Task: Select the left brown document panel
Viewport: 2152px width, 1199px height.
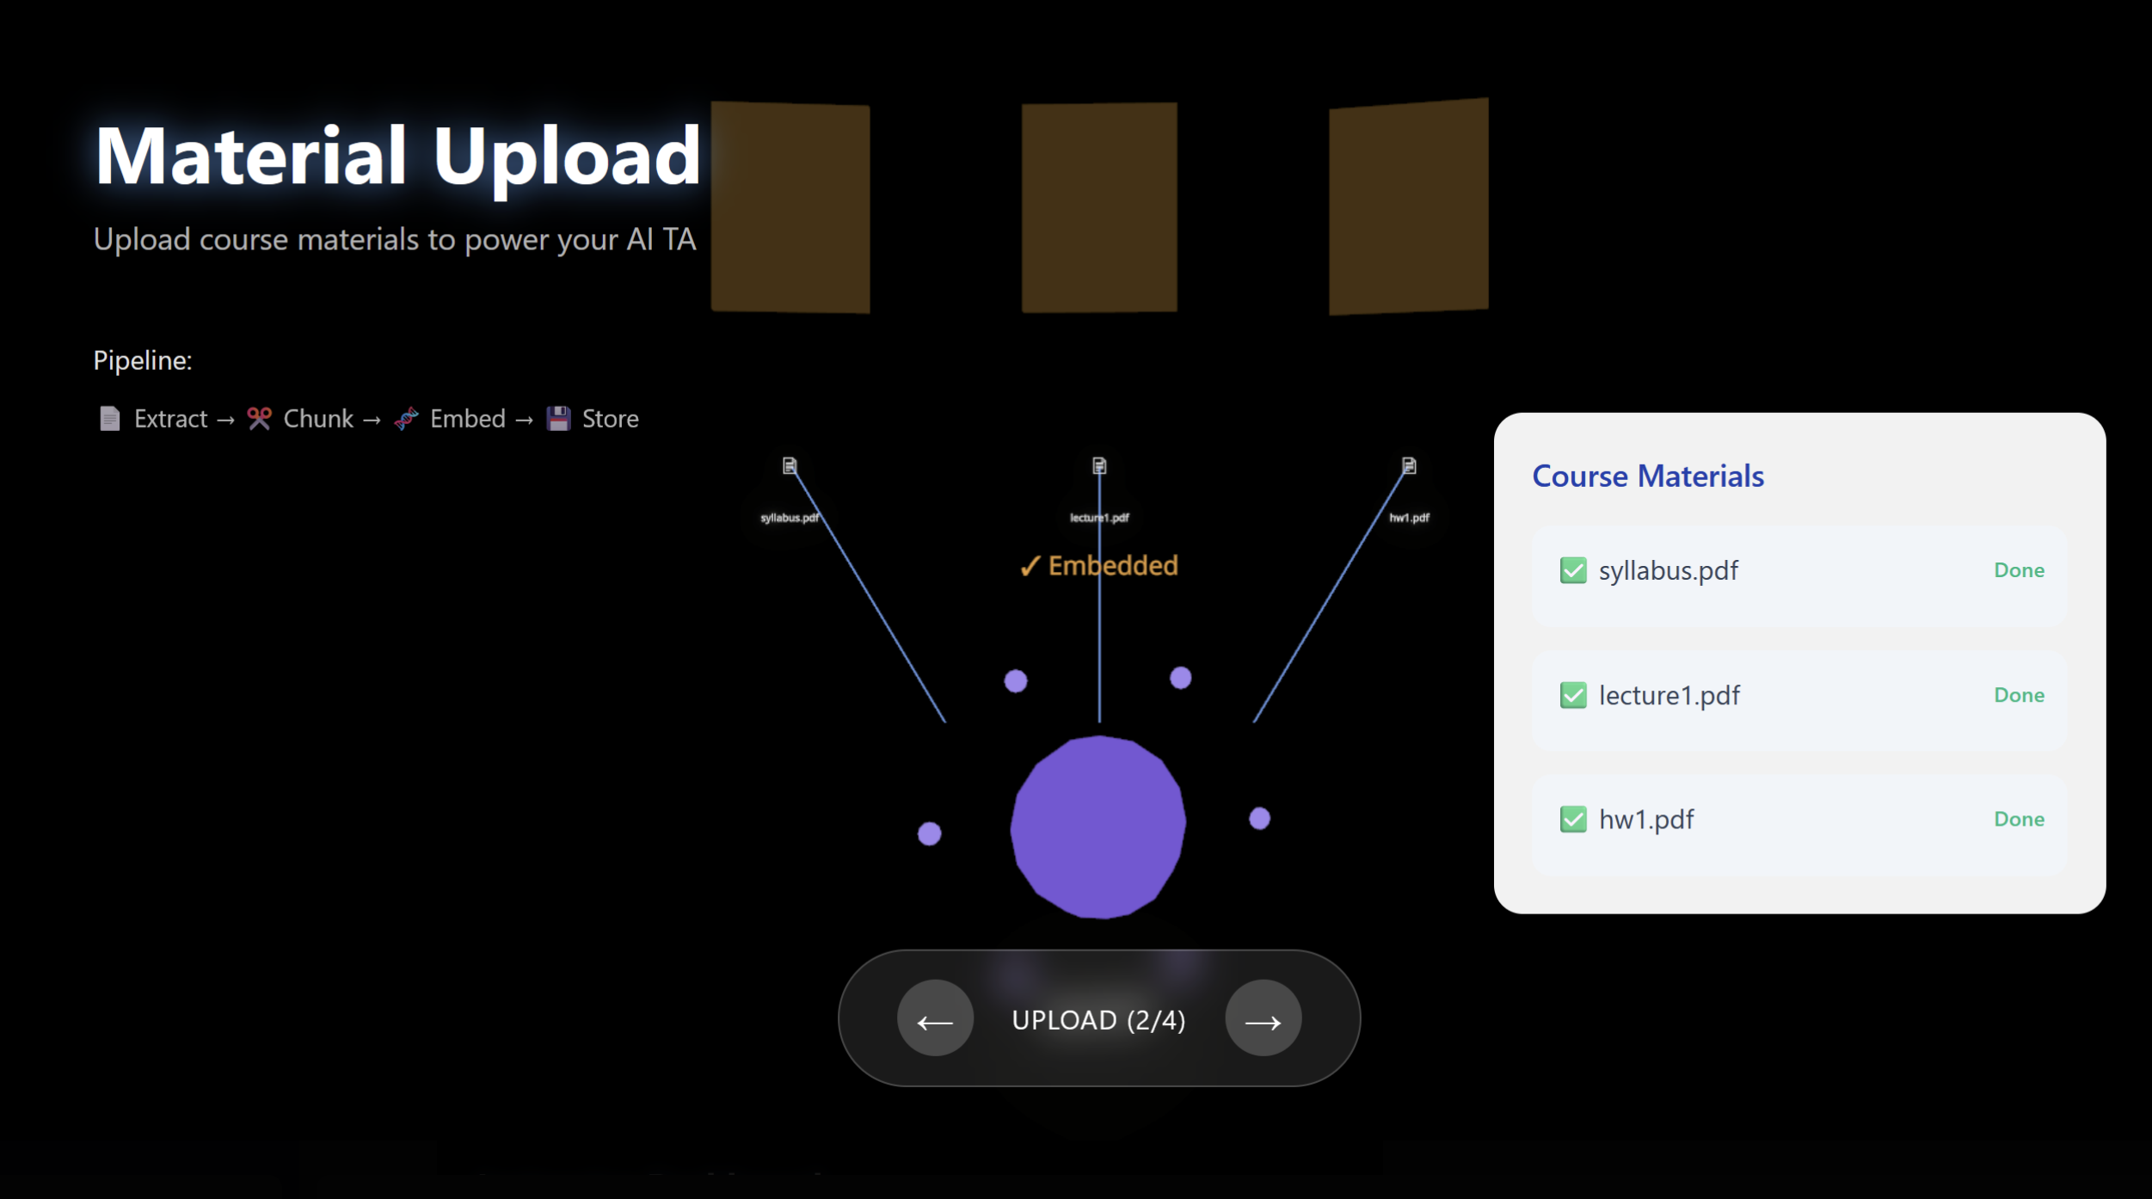Action: click(x=790, y=207)
